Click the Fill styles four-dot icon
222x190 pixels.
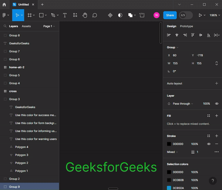[209, 116]
